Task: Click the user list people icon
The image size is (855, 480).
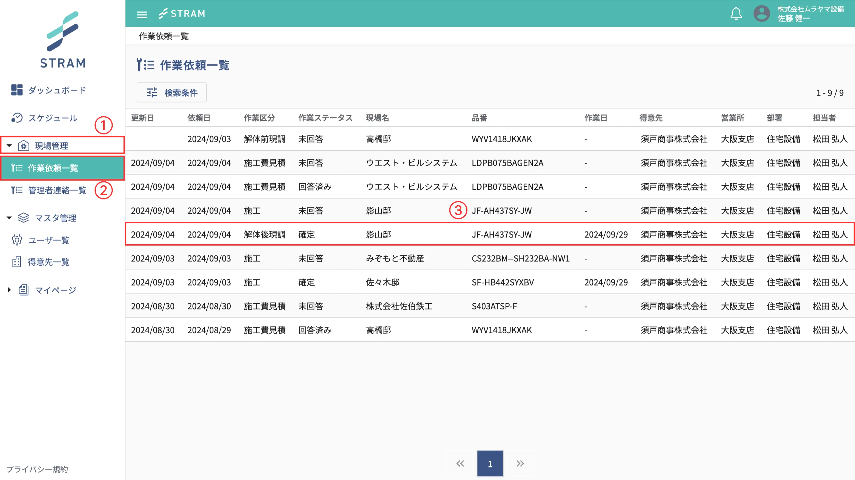Action: pos(17,240)
